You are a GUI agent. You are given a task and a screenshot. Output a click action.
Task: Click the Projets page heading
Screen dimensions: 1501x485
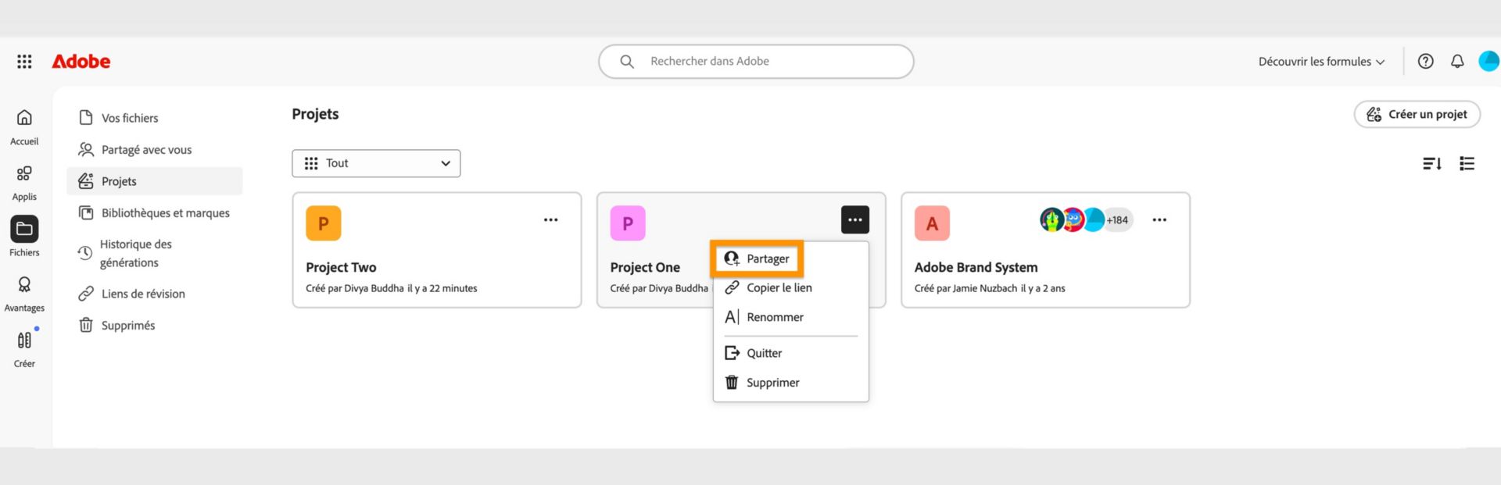coord(315,114)
